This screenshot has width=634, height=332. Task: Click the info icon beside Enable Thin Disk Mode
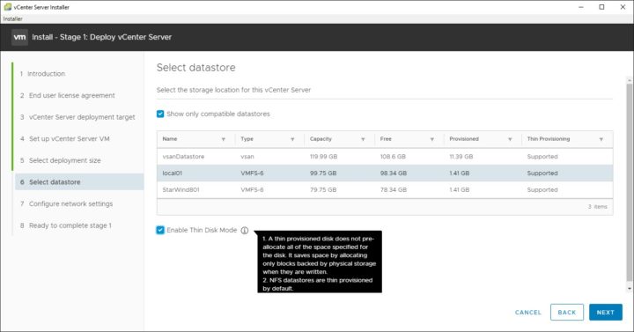click(245, 230)
